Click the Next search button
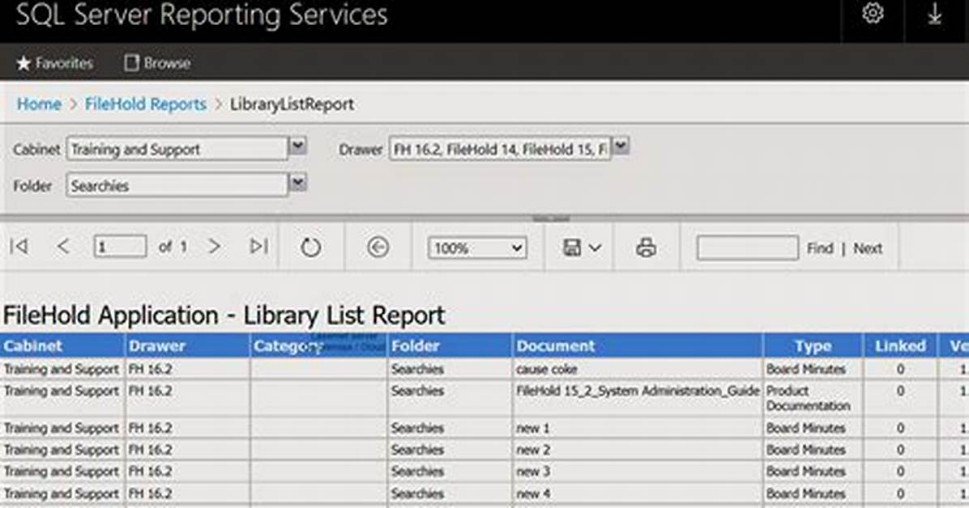Screen dimensions: 969x508 tap(868, 248)
